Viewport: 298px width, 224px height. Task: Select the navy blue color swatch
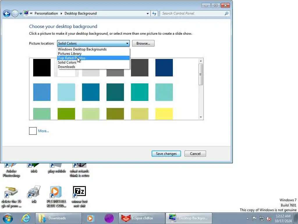(x=164, y=68)
